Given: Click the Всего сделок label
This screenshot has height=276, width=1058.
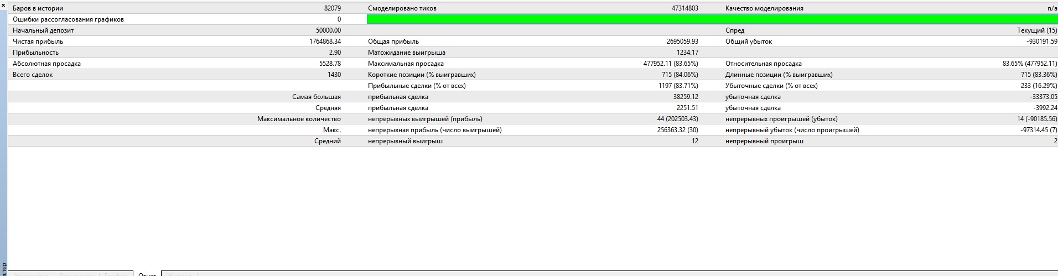Looking at the screenshot, I should point(33,75).
